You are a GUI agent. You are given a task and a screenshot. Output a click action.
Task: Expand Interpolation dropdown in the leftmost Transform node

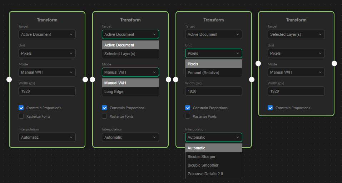tap(47, 137)
